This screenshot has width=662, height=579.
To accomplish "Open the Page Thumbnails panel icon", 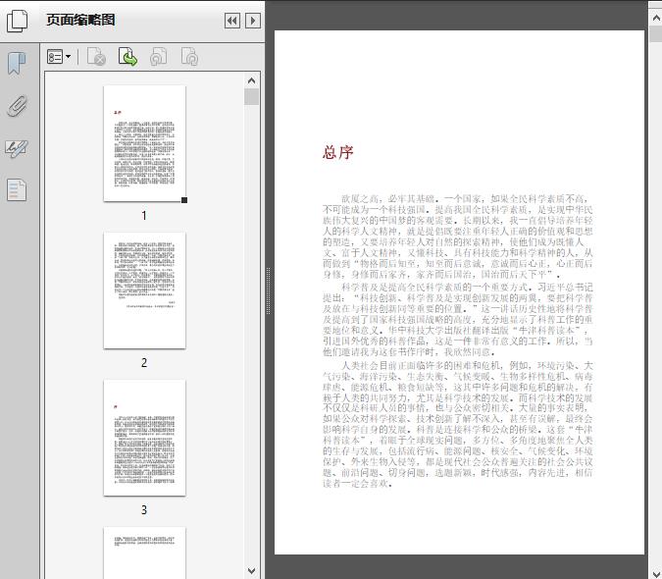I will pos(17,20).
